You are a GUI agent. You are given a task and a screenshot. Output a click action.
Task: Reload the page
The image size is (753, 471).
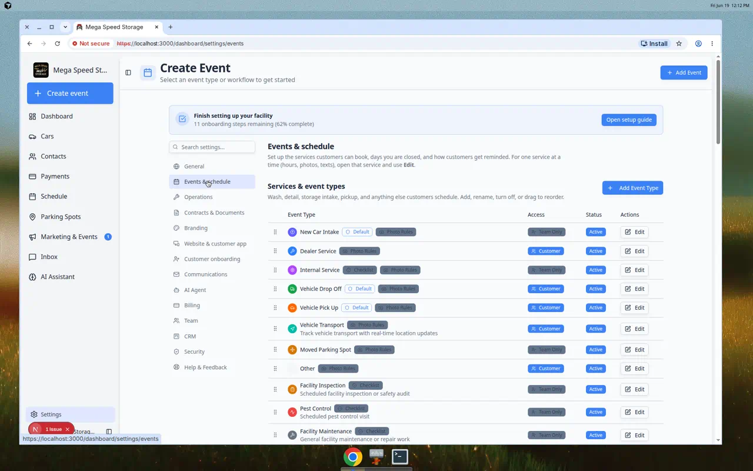[57, 44]
